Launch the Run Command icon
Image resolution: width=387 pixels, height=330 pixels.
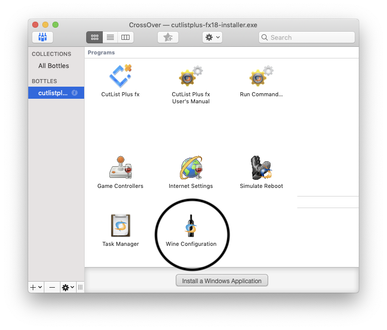tap(262, 76)
